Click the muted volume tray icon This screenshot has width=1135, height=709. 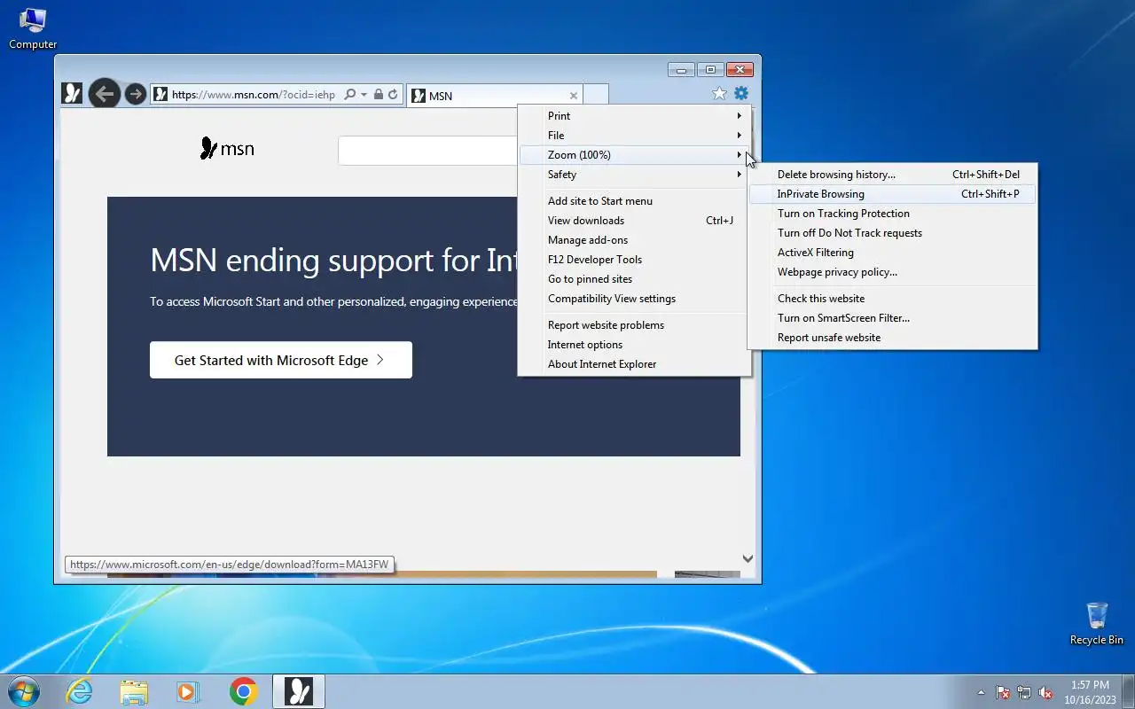(1045, 692)
